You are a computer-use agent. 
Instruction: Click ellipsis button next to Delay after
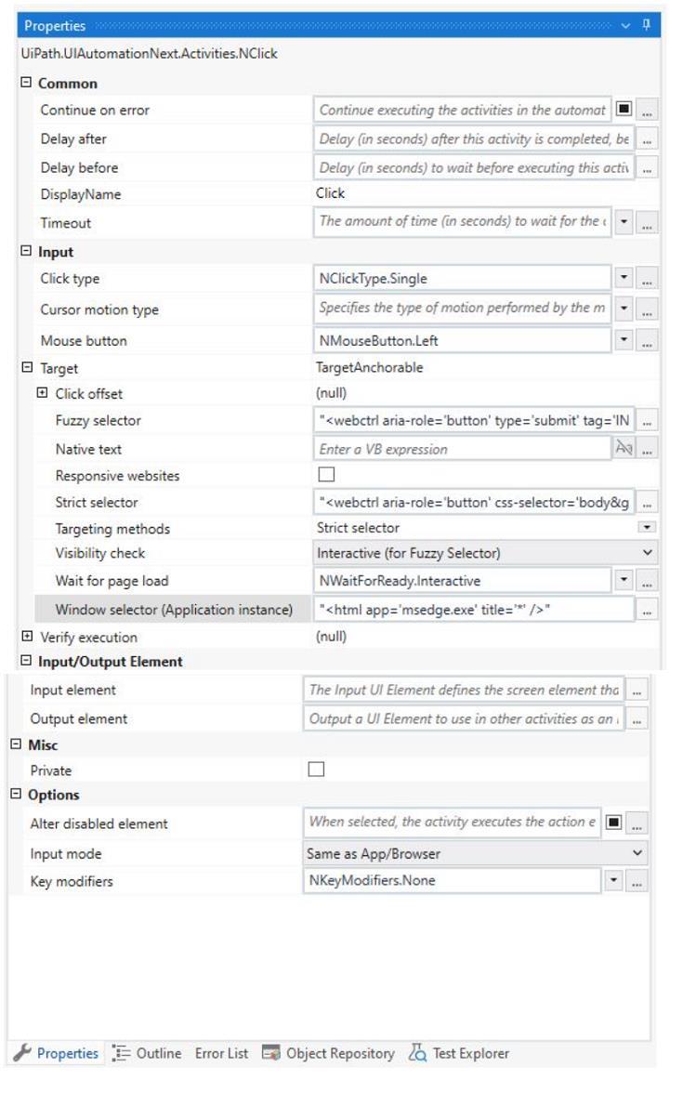point(648,139)
